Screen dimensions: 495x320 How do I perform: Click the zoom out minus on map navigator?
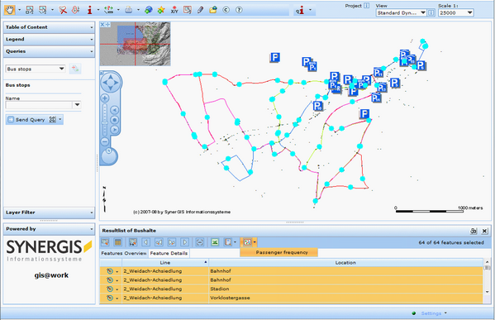click(105, 142)
